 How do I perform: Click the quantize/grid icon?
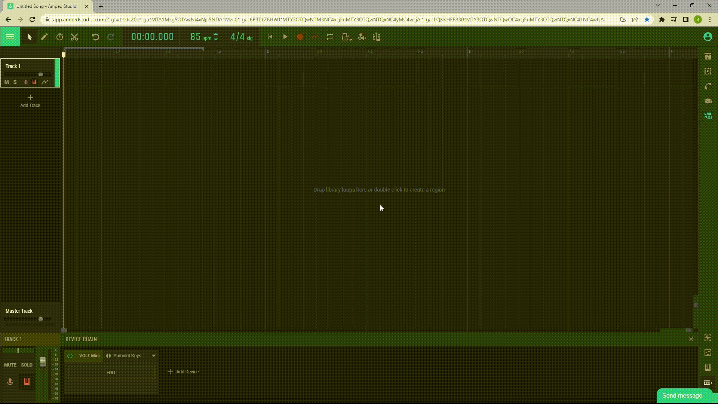click(x=377, y=37)
